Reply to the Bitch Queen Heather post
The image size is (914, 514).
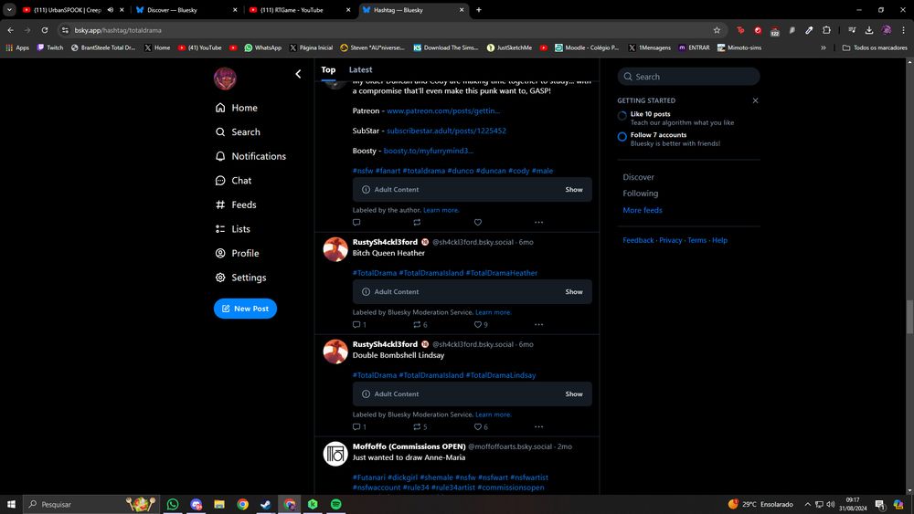point(359,325)
